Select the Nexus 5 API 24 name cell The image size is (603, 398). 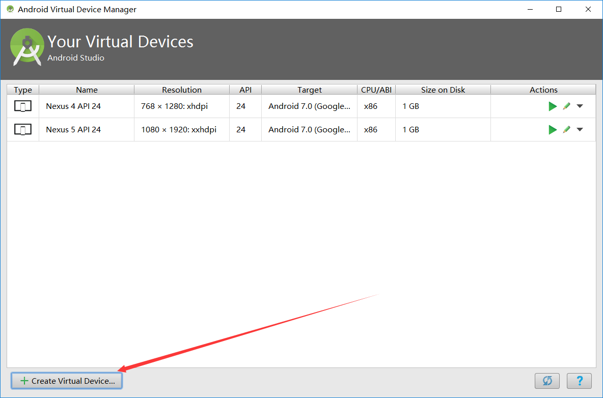[87, 129]
